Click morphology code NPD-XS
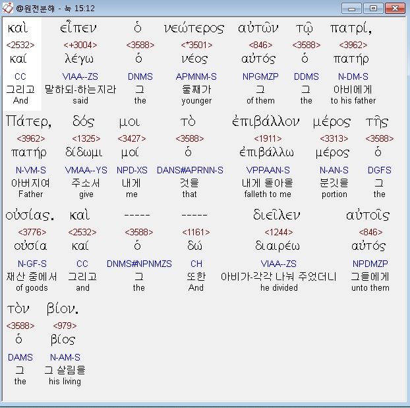The height and width of the screenshot is (408, 410). (x=132, y=170)
